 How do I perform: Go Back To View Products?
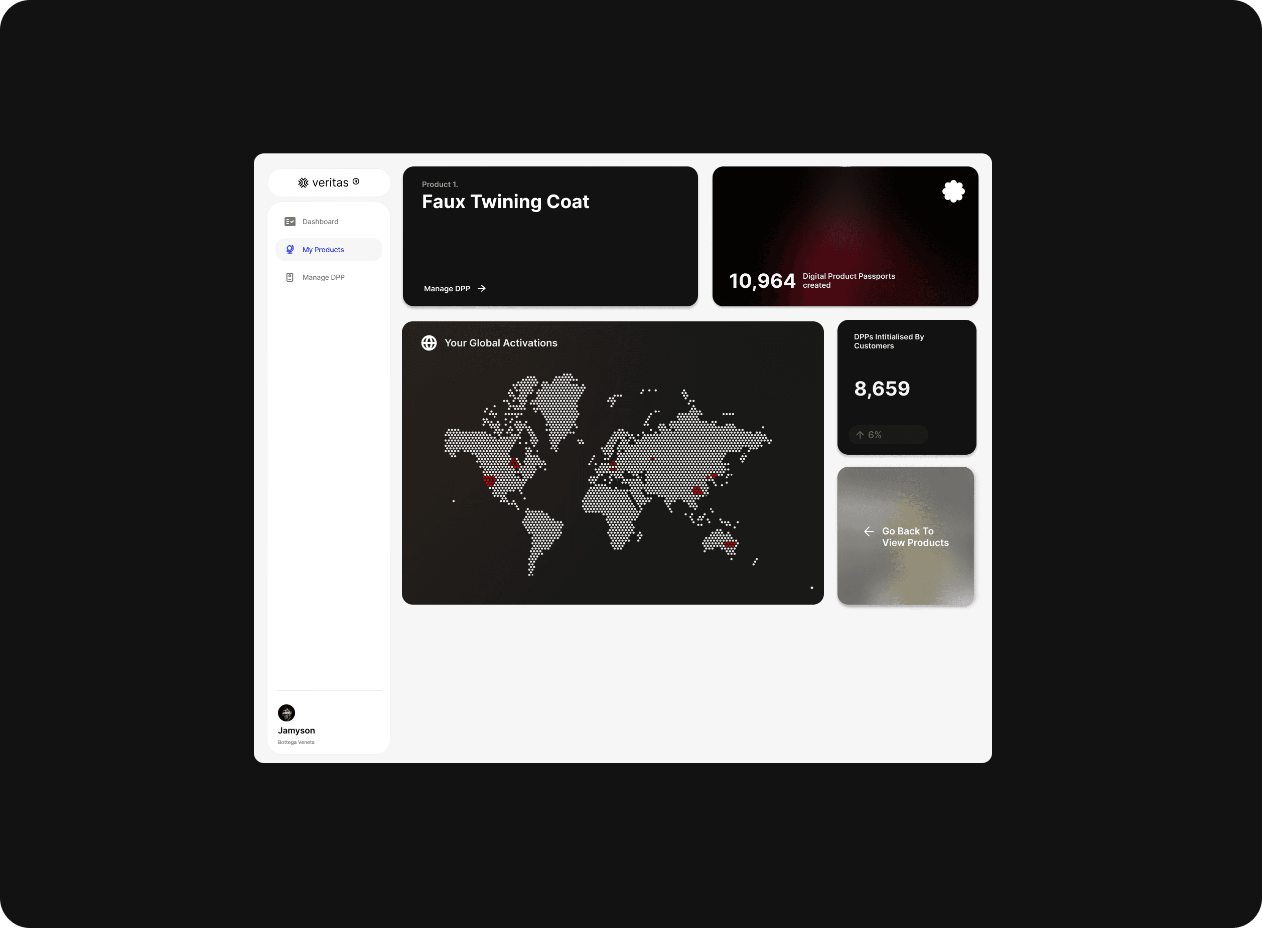(x=906, y=536)
